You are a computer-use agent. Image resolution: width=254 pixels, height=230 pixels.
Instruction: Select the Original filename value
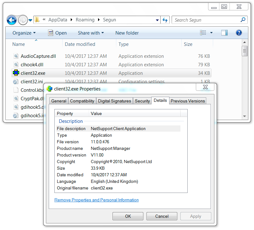[102, 188]
